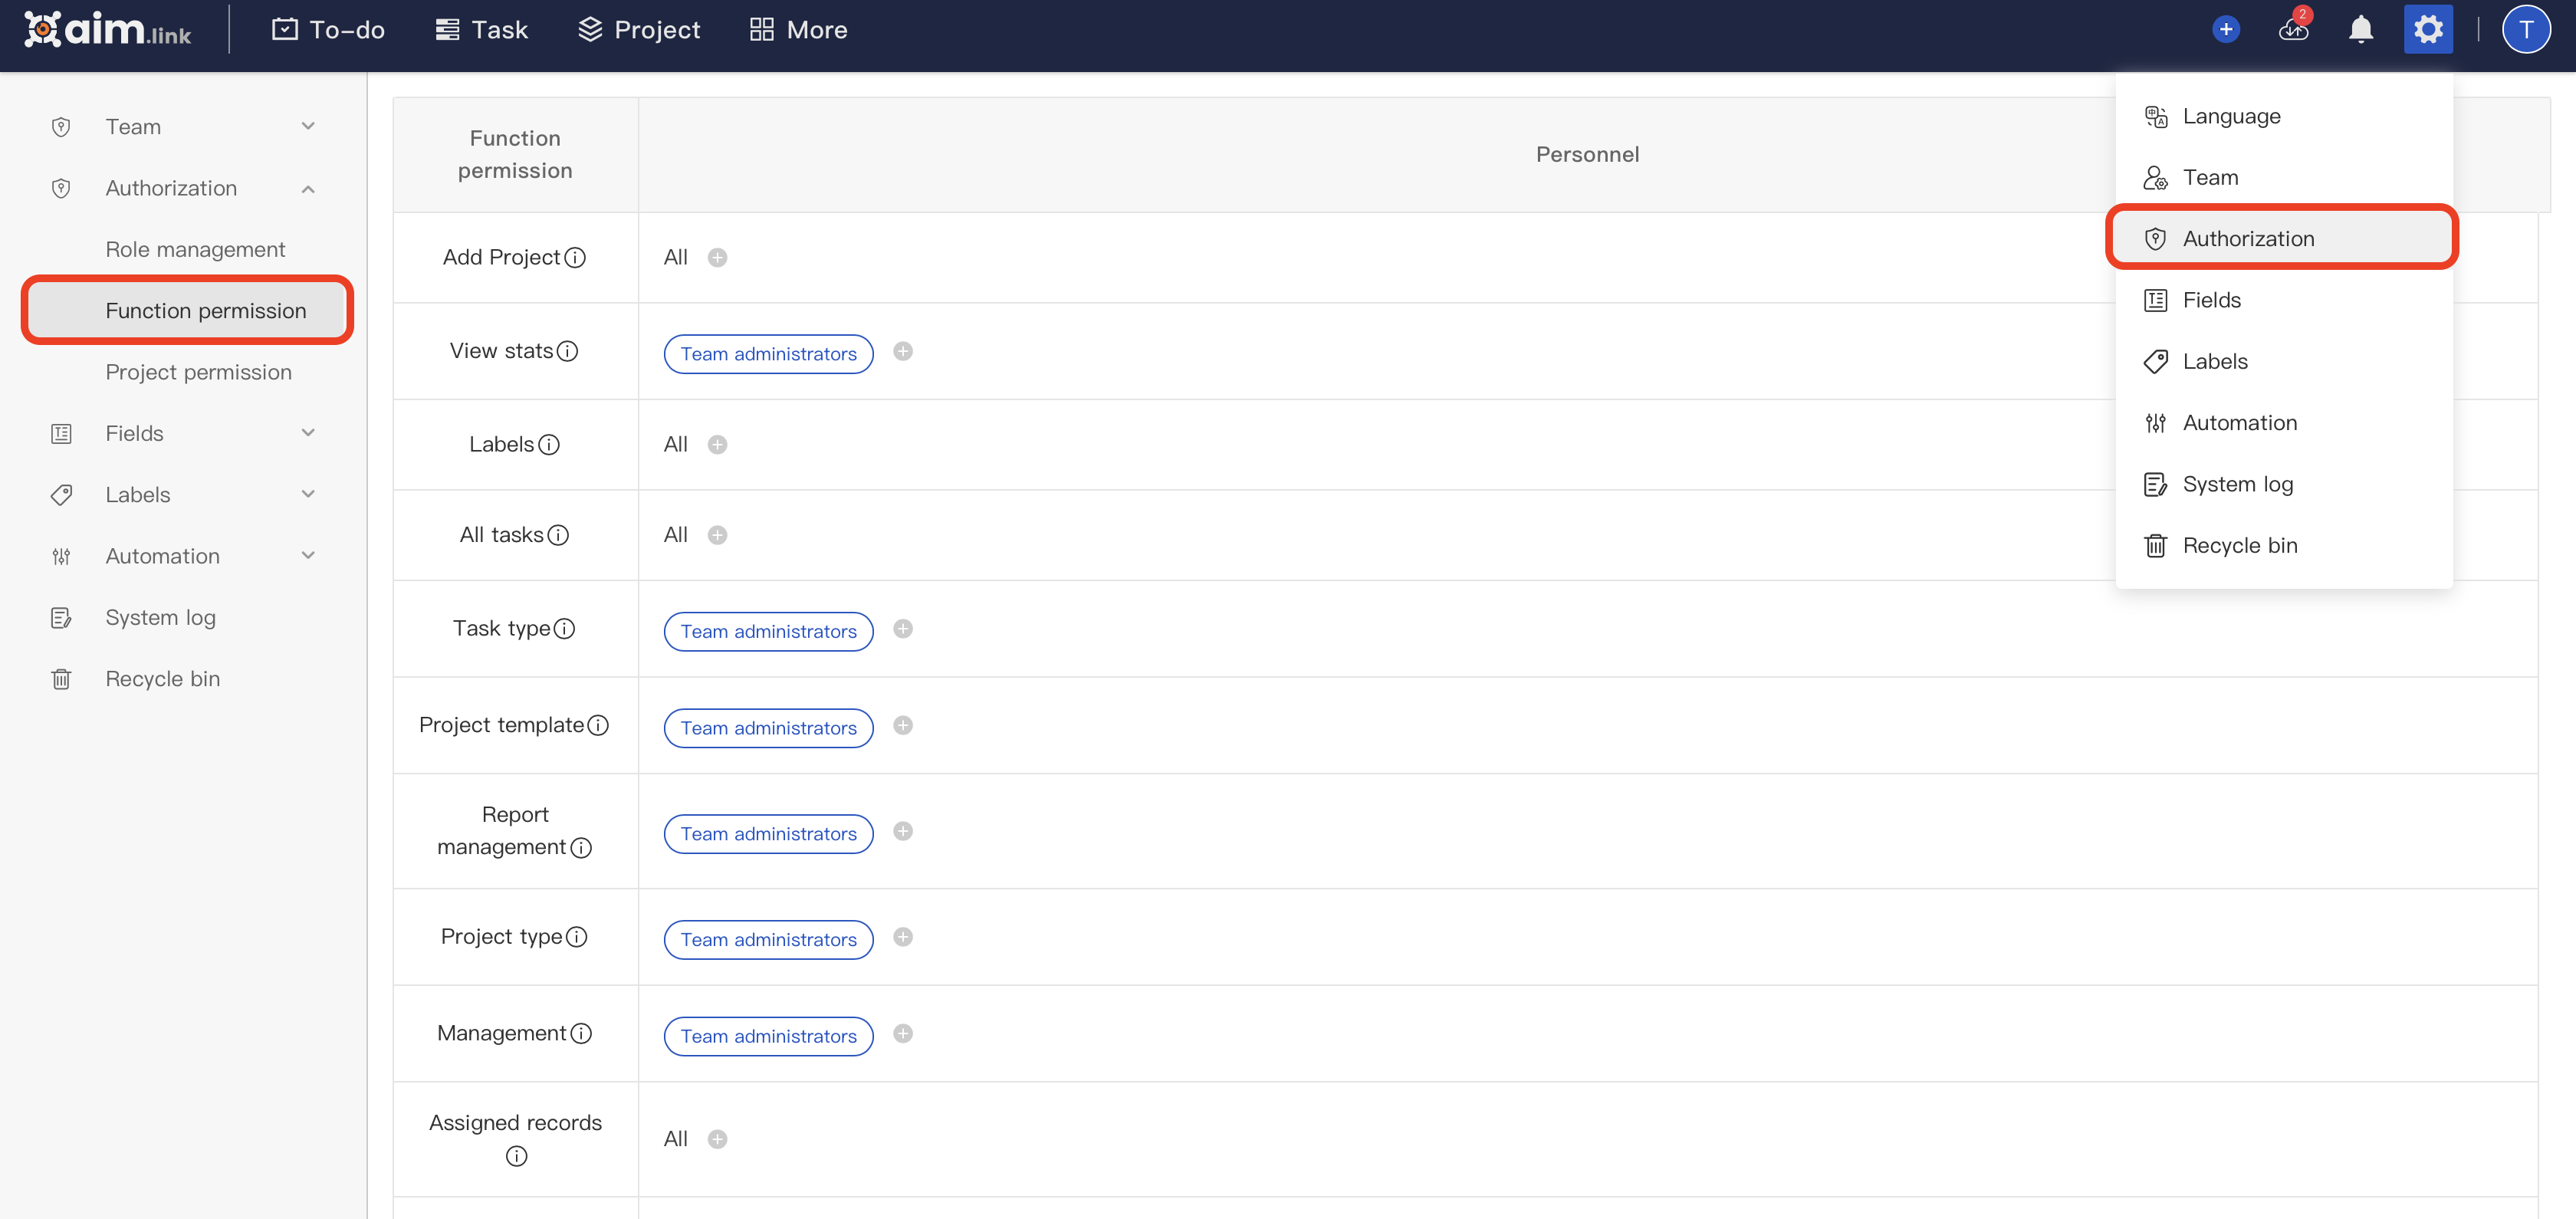
Task: Click the Labels tag icon in sidebar
Action: click(x=61, y=494)
